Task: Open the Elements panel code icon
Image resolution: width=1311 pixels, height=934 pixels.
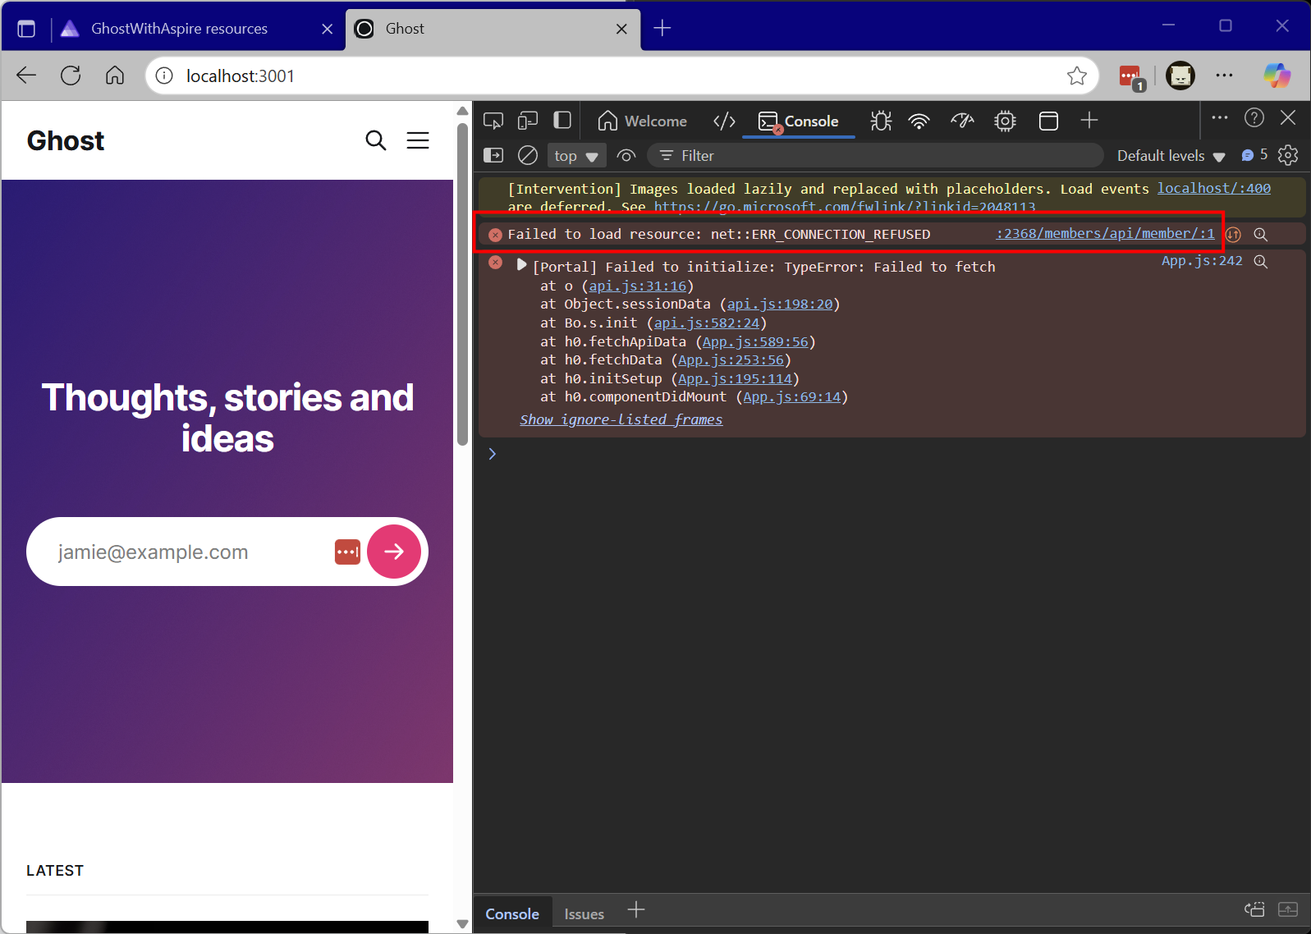Action: [724, 121]
